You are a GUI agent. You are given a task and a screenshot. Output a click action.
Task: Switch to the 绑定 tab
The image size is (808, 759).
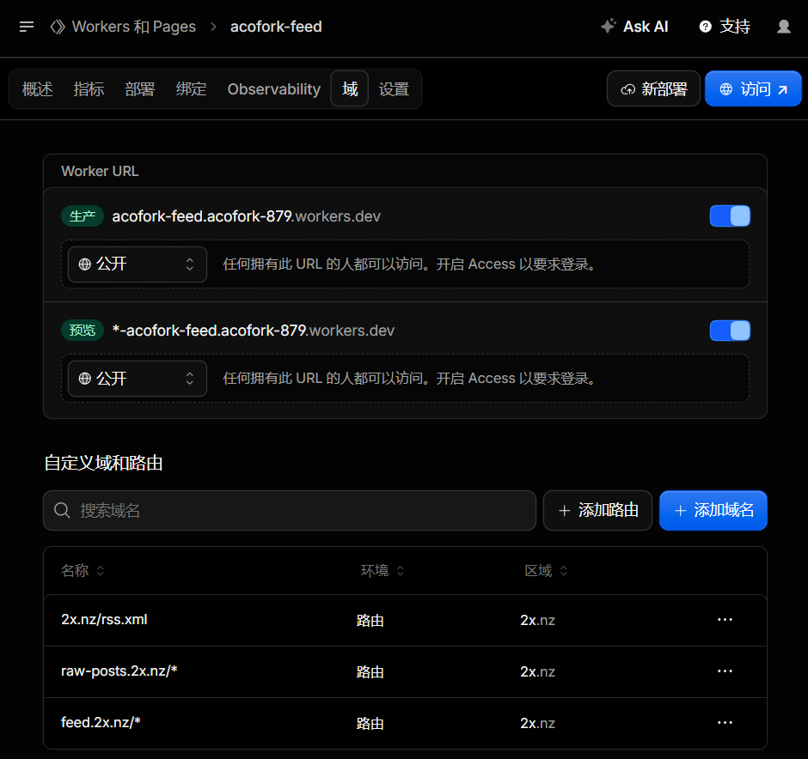point(191,89)
